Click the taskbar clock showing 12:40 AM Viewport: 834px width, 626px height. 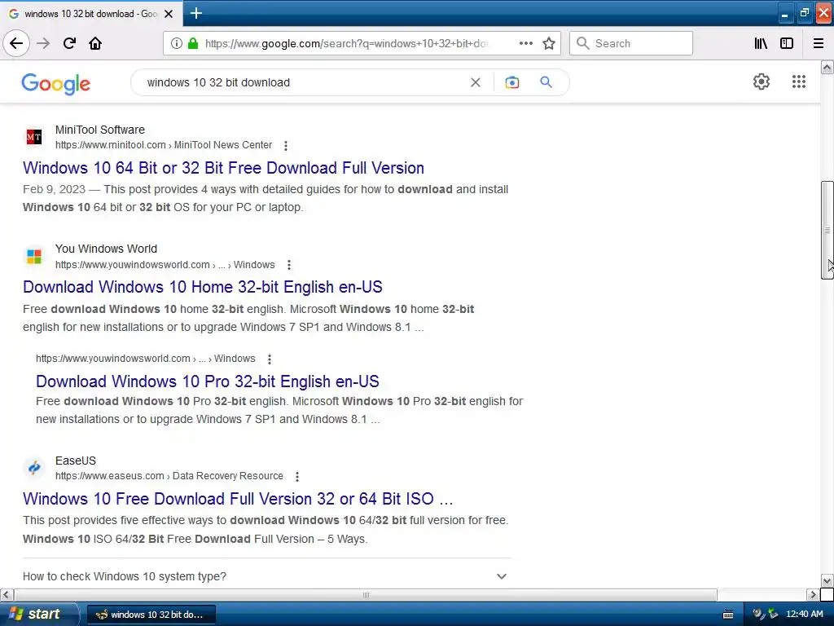(x=804, y=615)
